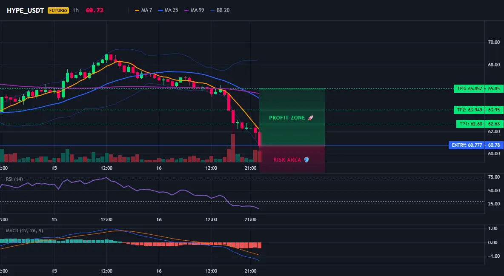This screenshot has width=504, height=276.
Task: Click the 70.00 price axis value
Action: (x=494, y=42)
